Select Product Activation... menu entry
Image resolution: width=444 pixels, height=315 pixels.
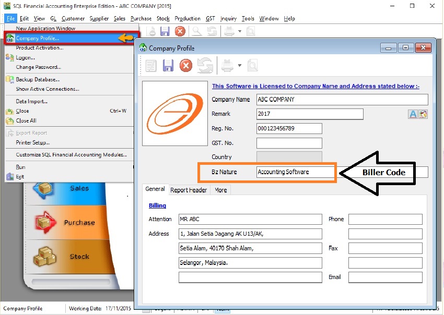point(69,48)
